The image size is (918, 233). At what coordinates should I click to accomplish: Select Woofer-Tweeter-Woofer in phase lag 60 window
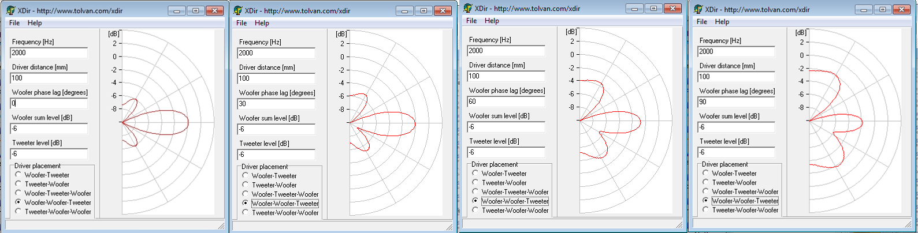(511, 192)
